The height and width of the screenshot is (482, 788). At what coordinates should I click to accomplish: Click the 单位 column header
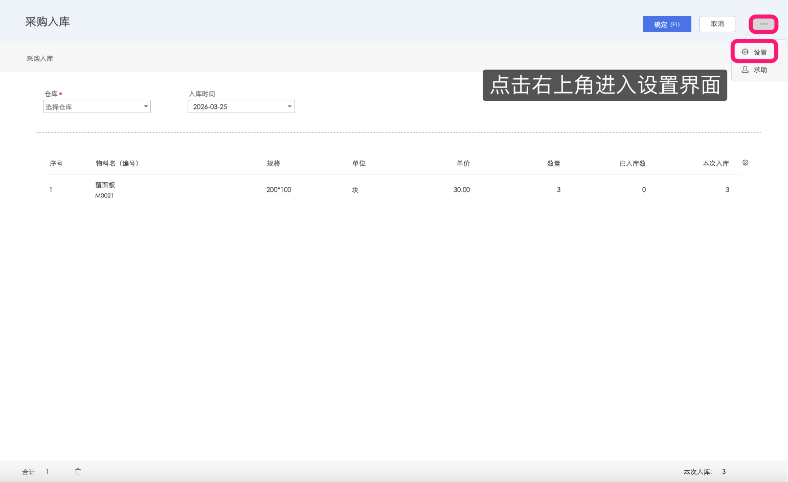pyautogui.click(x=359, y=163)
